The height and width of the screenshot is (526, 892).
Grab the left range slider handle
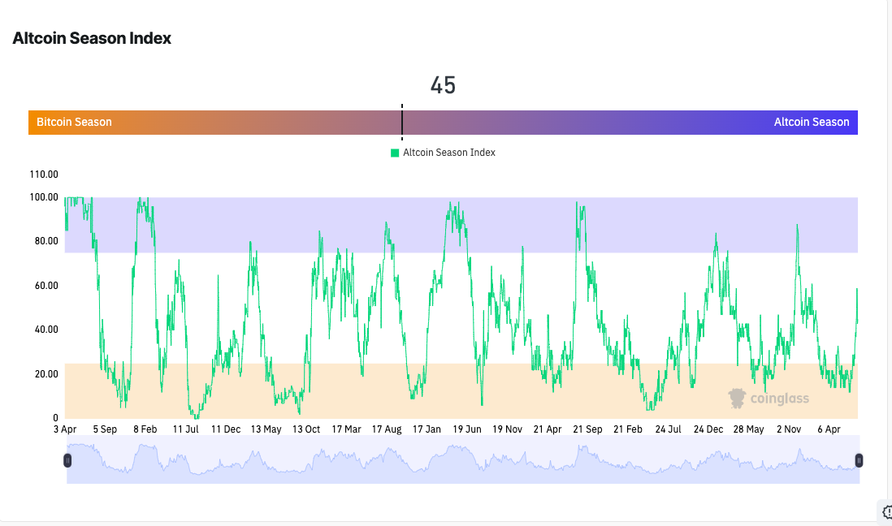click(67, 460)
